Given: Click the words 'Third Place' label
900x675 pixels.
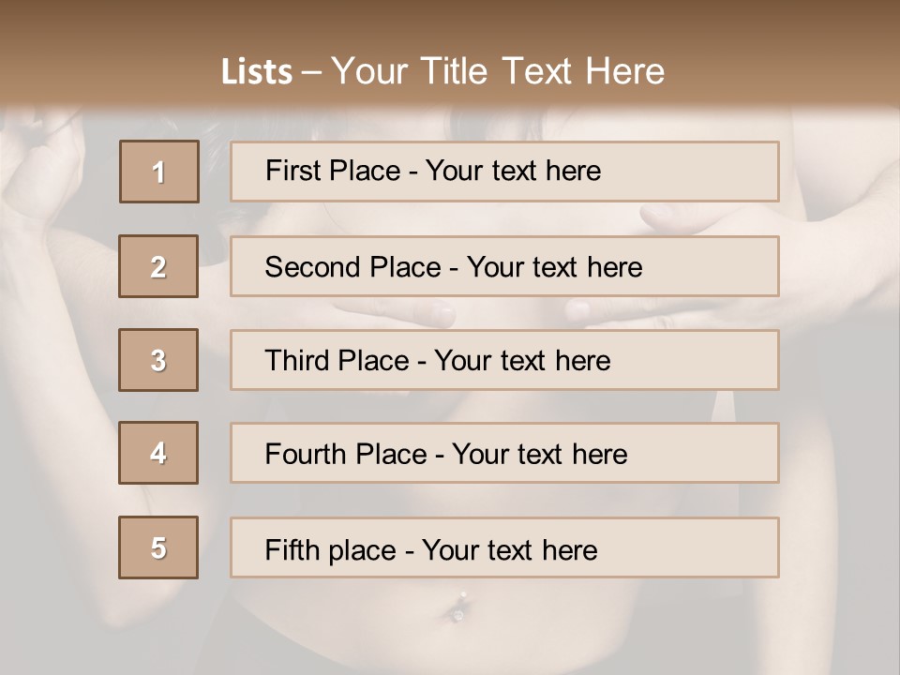Looking at the screenshot, I should (x=337, y=360).
